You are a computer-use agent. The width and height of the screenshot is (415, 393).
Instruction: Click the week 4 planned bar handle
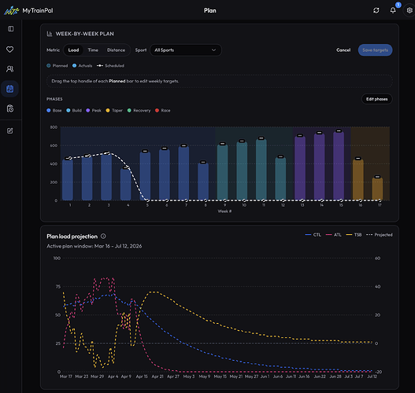(125, 167)
